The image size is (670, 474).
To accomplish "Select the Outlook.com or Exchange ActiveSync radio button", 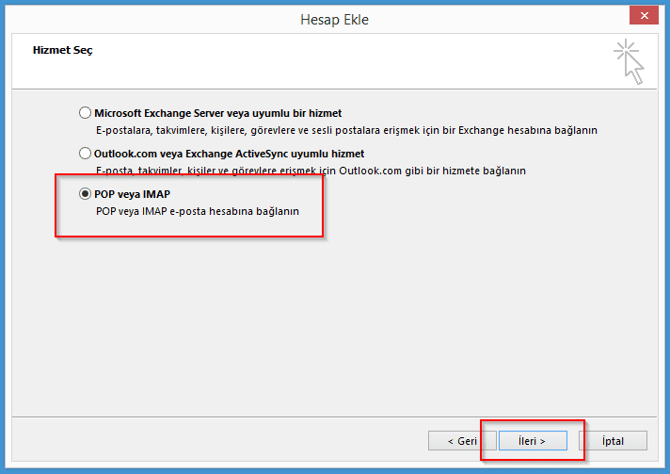I will [85, 154].
